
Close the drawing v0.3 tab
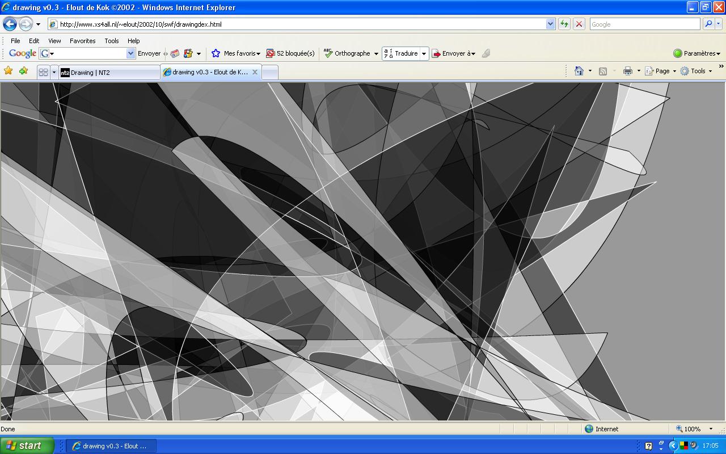point(255,72)
